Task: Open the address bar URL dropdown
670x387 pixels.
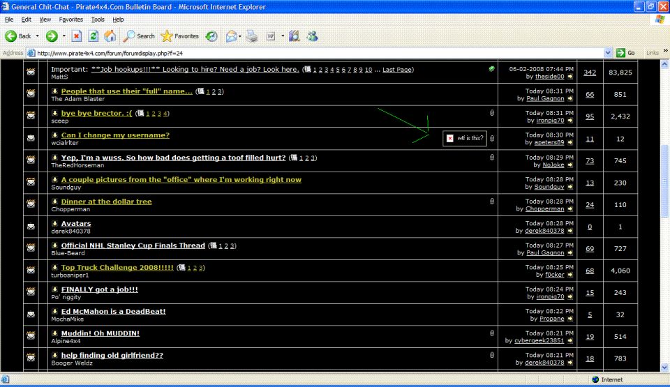Action: (608, 53)
